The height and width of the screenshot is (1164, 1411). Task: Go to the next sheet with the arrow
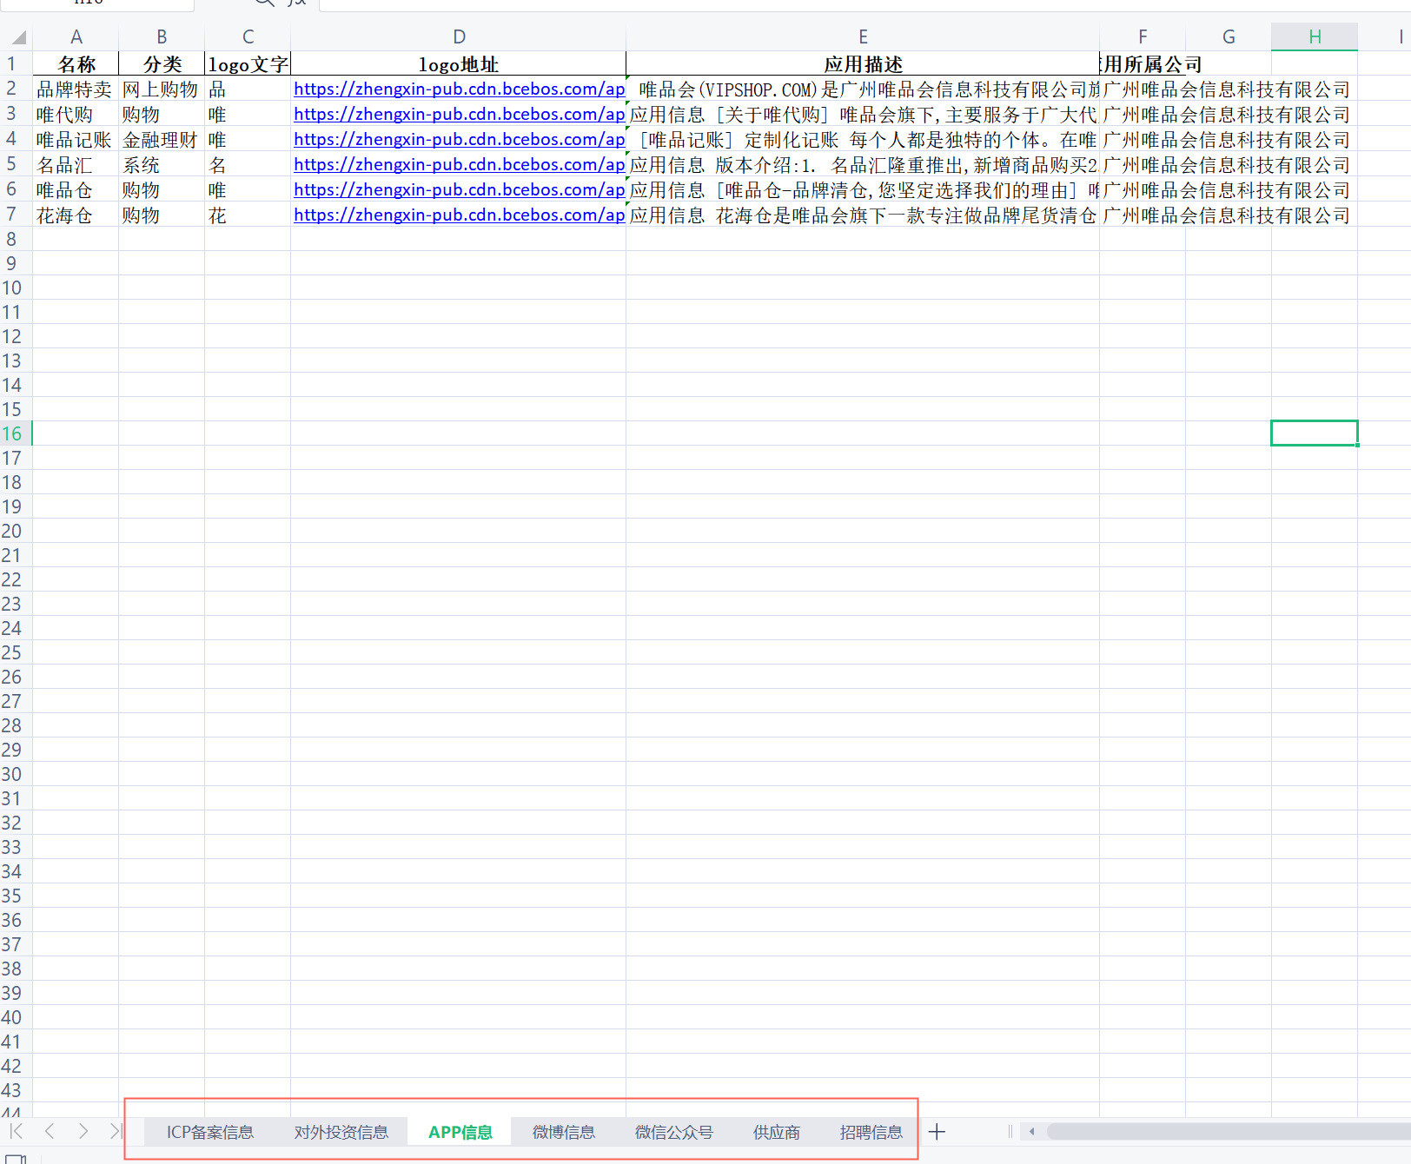[x=83, y=1131]
